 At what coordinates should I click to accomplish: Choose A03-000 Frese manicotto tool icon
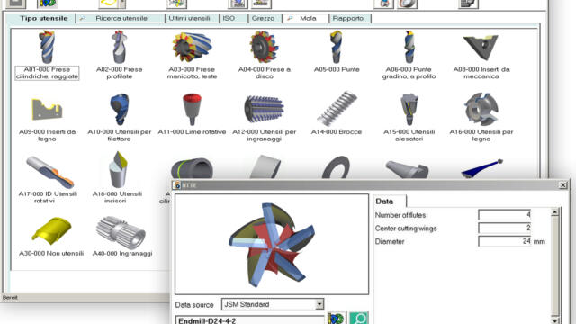(192, 47)
